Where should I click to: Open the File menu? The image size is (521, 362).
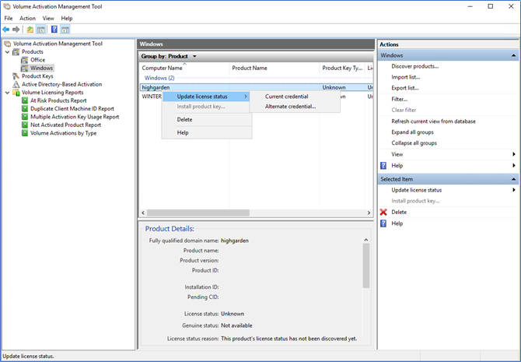tap(9, 19)
